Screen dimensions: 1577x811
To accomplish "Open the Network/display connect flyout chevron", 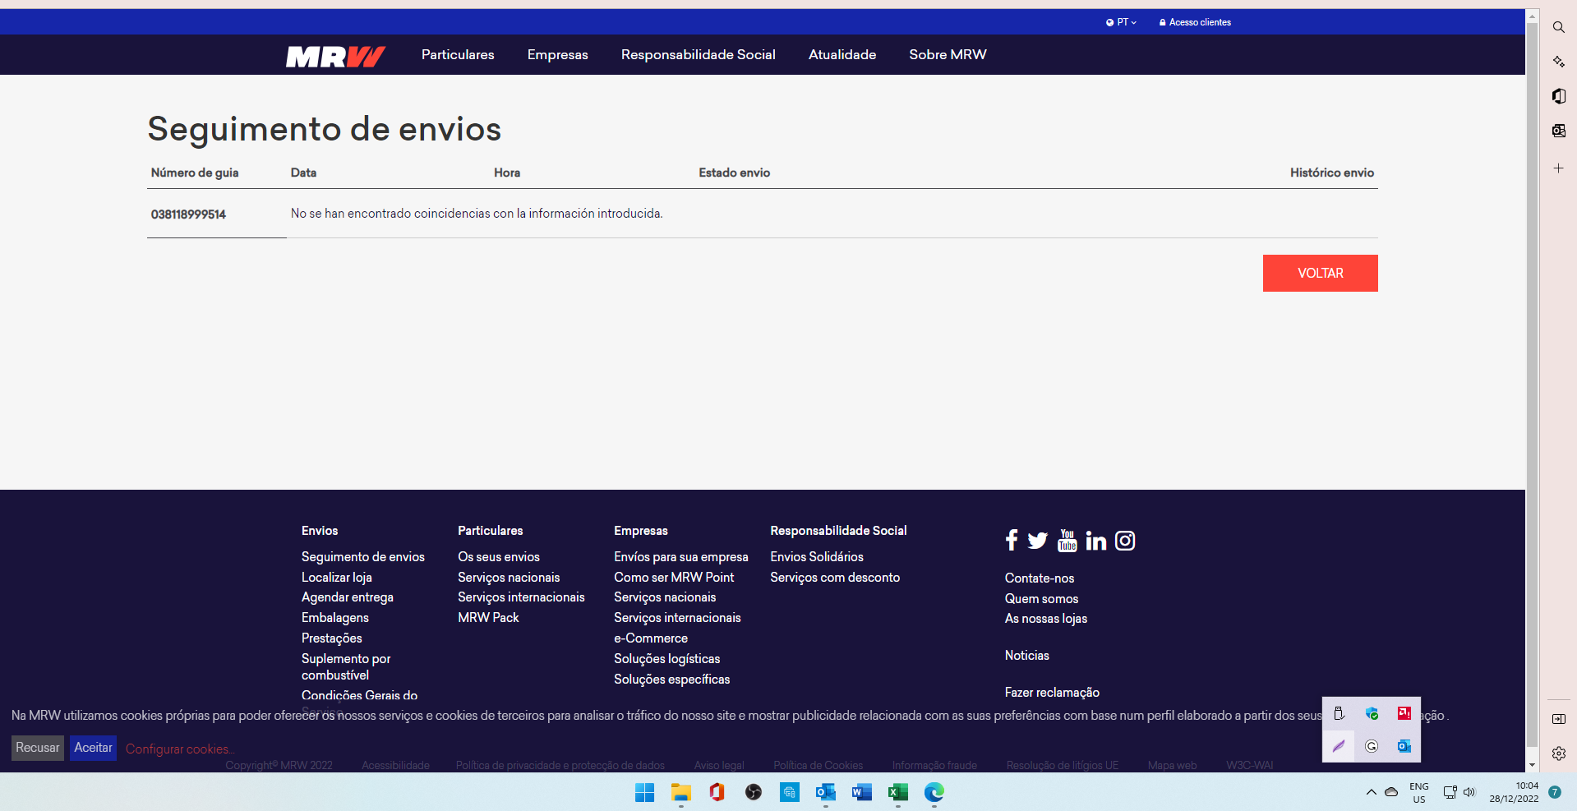I will tap(1450, 792).
